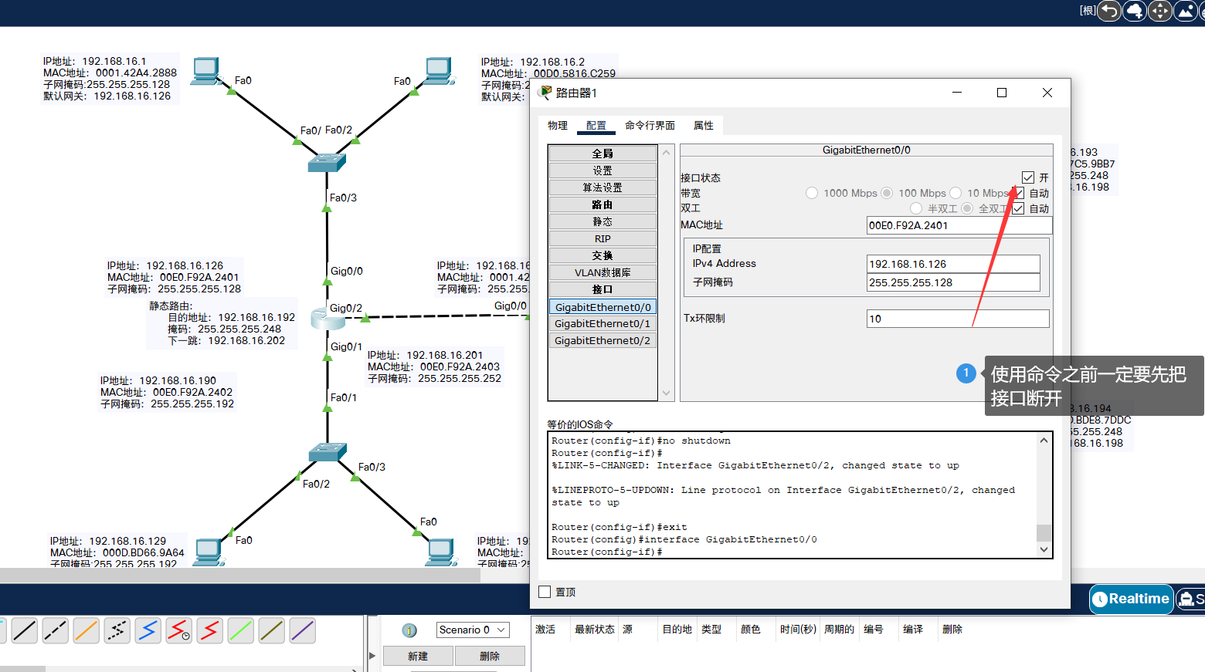The height and width of the screenshot is (672, 1205).
Task: Uncheck the 开 interface status checkbox
Action: coord(1028,177)
